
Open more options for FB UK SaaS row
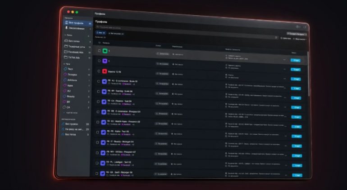tap(286, 175)
